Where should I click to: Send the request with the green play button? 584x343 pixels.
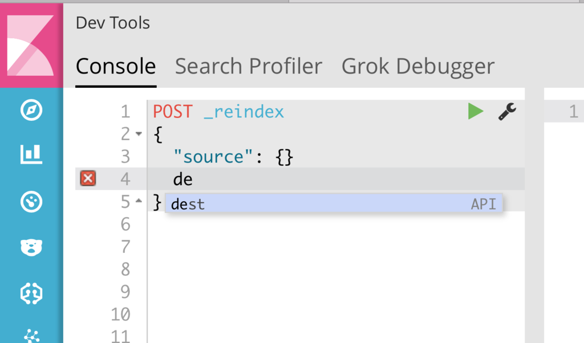click(476, 112)
